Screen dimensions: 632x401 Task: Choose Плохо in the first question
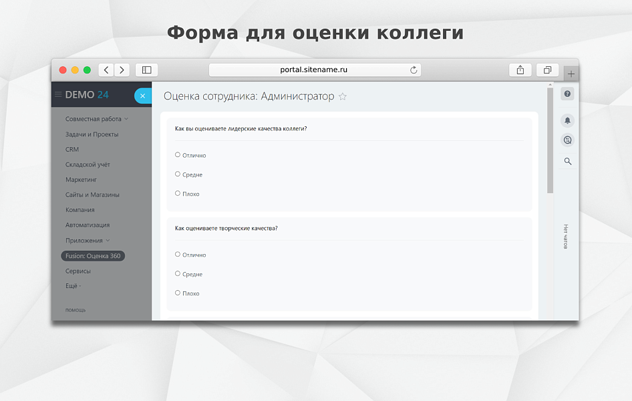178,194
